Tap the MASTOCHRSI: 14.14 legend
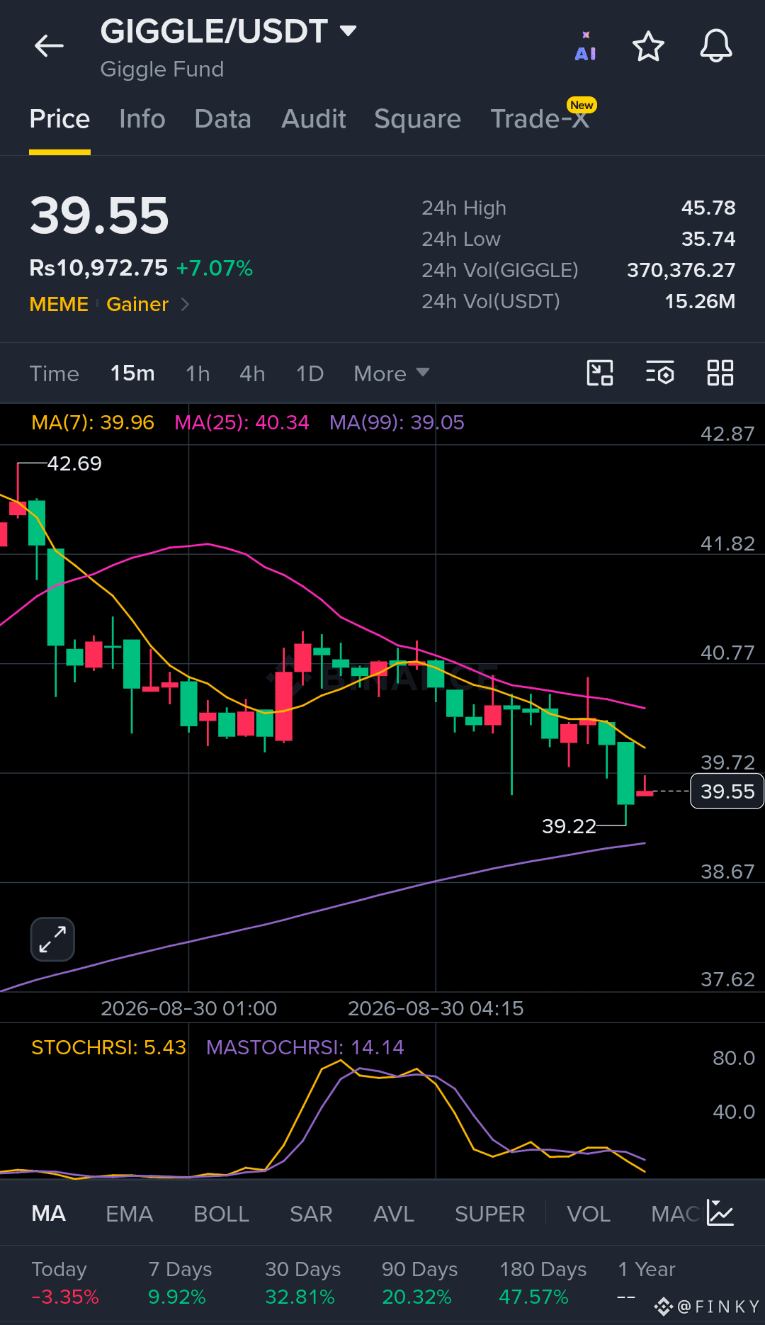 305,1047
